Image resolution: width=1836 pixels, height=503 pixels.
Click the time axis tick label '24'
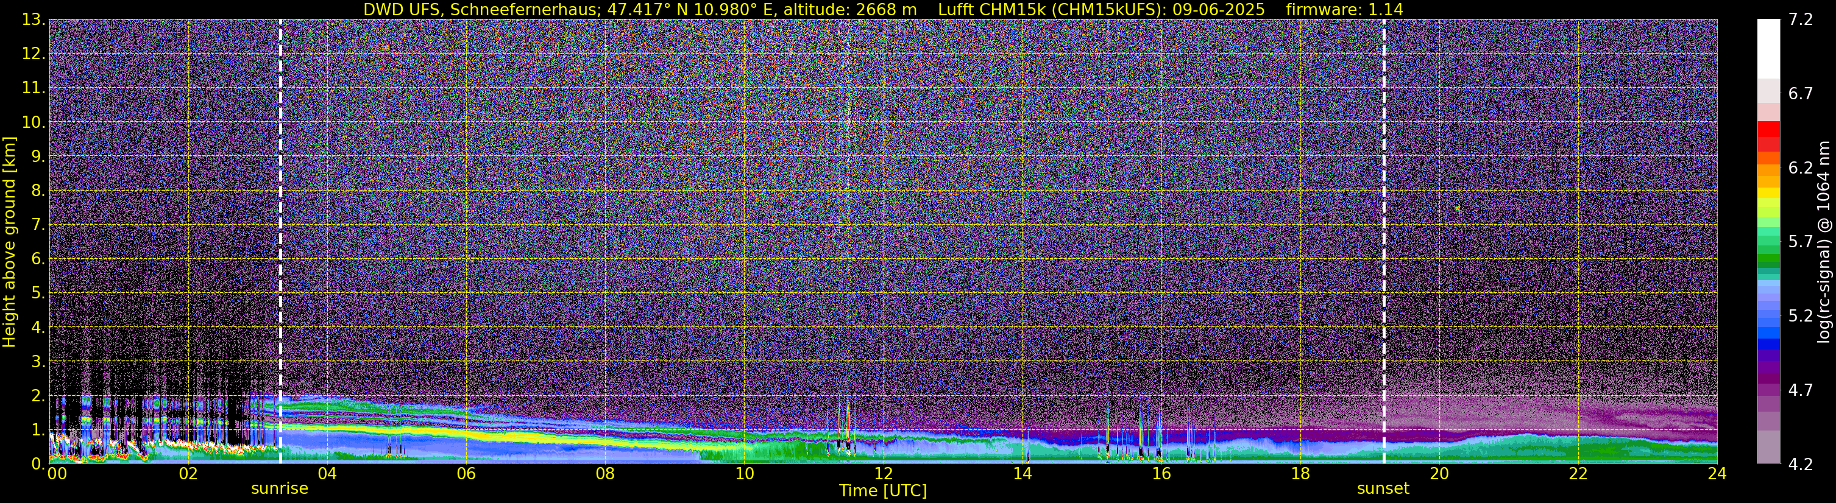coord(1717,474)
